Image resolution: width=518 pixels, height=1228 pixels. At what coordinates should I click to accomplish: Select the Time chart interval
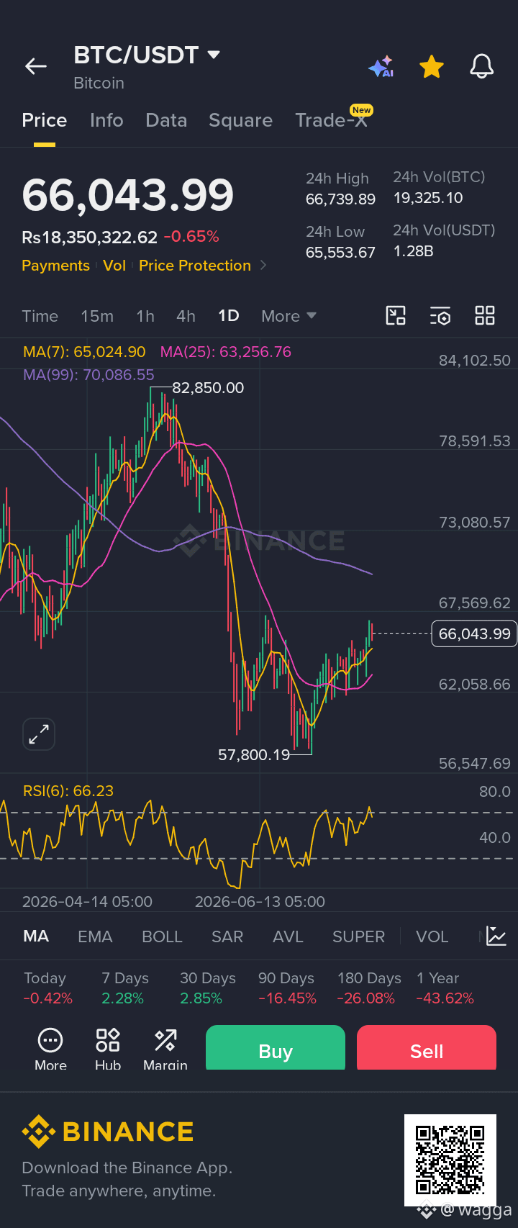point(40,316)
